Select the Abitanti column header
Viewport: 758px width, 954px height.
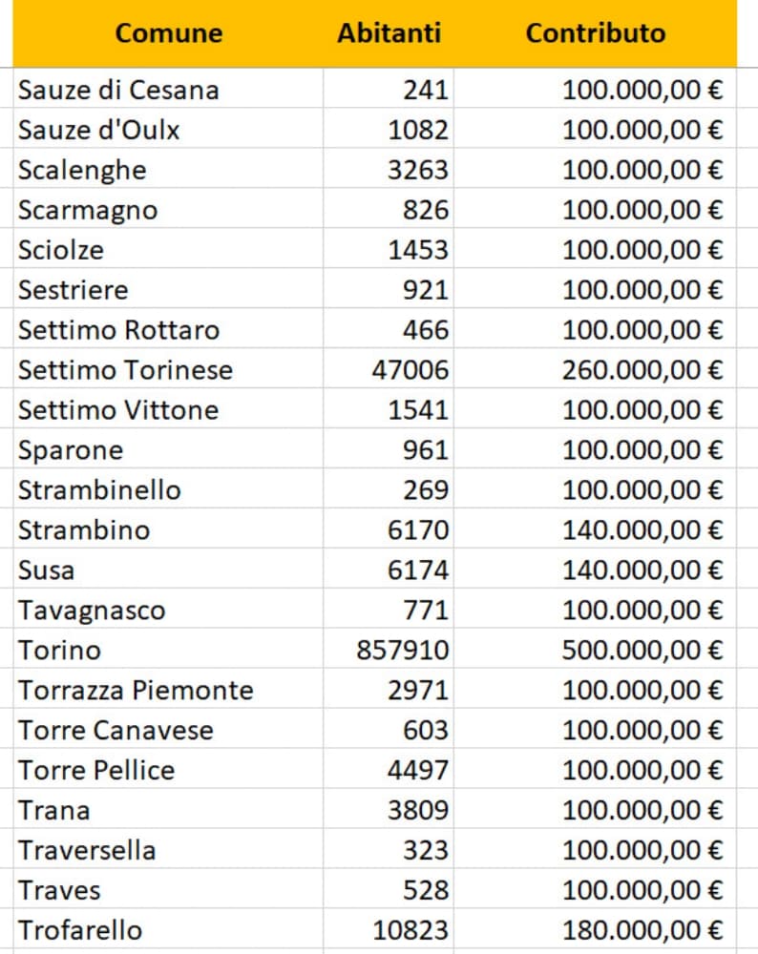point(389,33)
